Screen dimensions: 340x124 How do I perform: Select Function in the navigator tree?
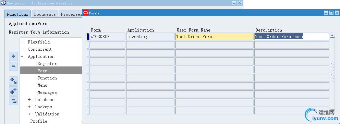coord(47,78)
